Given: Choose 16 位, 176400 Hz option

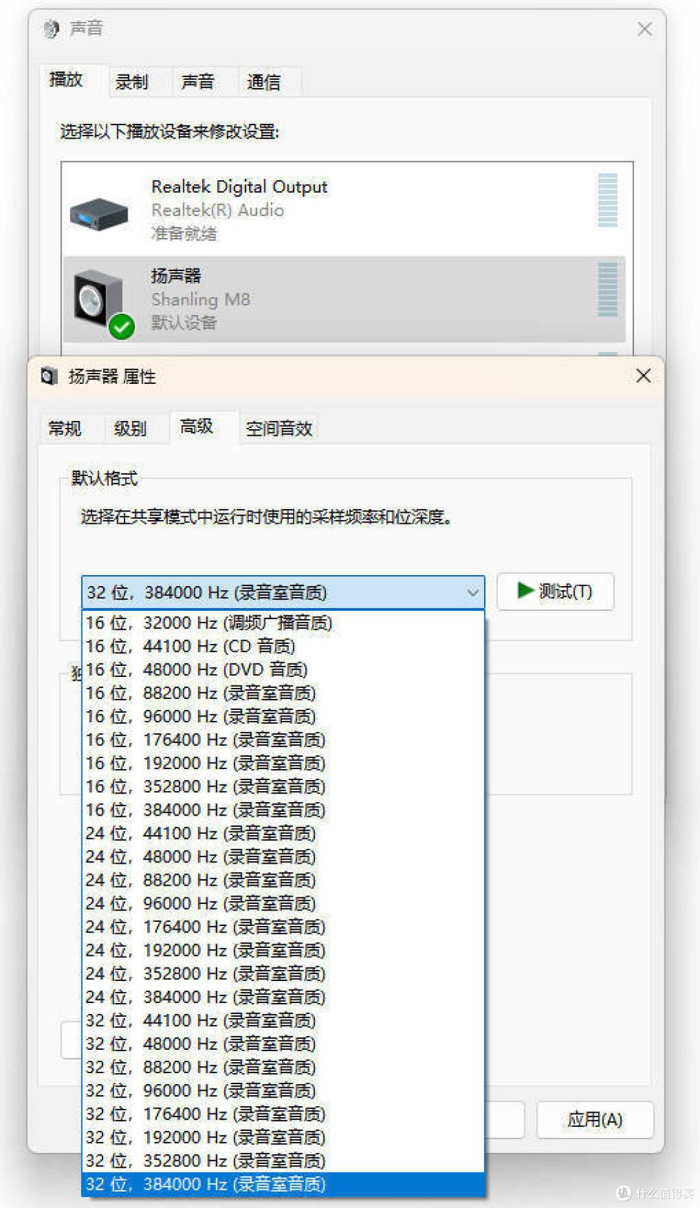Looking at the screenshot, I should (283, 739).
